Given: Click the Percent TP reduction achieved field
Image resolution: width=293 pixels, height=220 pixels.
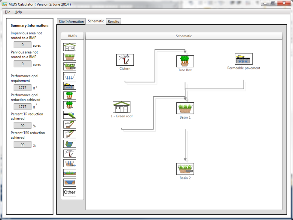Looking at the screenshot, I should (23, 125).
